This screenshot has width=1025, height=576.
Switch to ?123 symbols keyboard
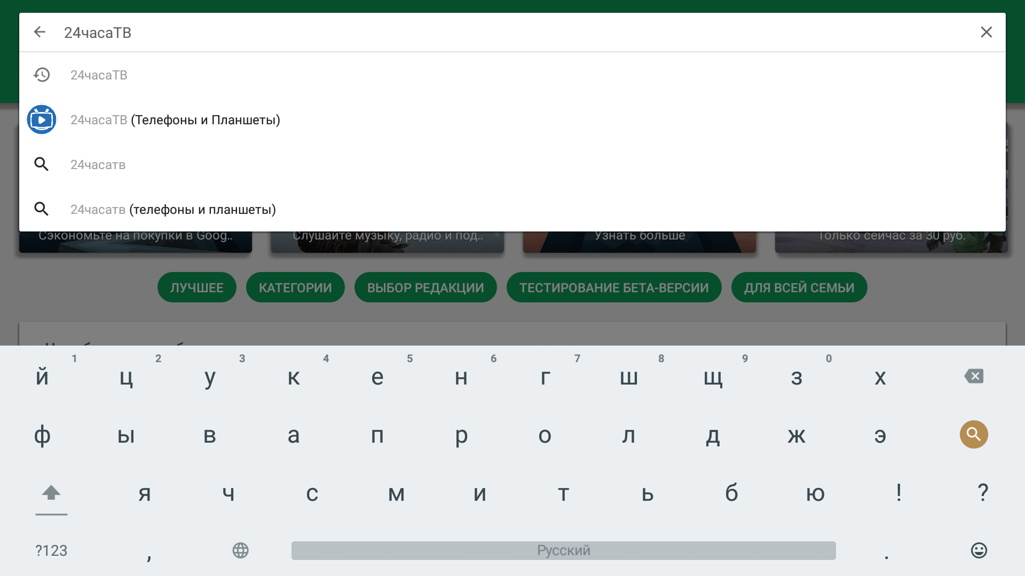click(x=51, y=550)
